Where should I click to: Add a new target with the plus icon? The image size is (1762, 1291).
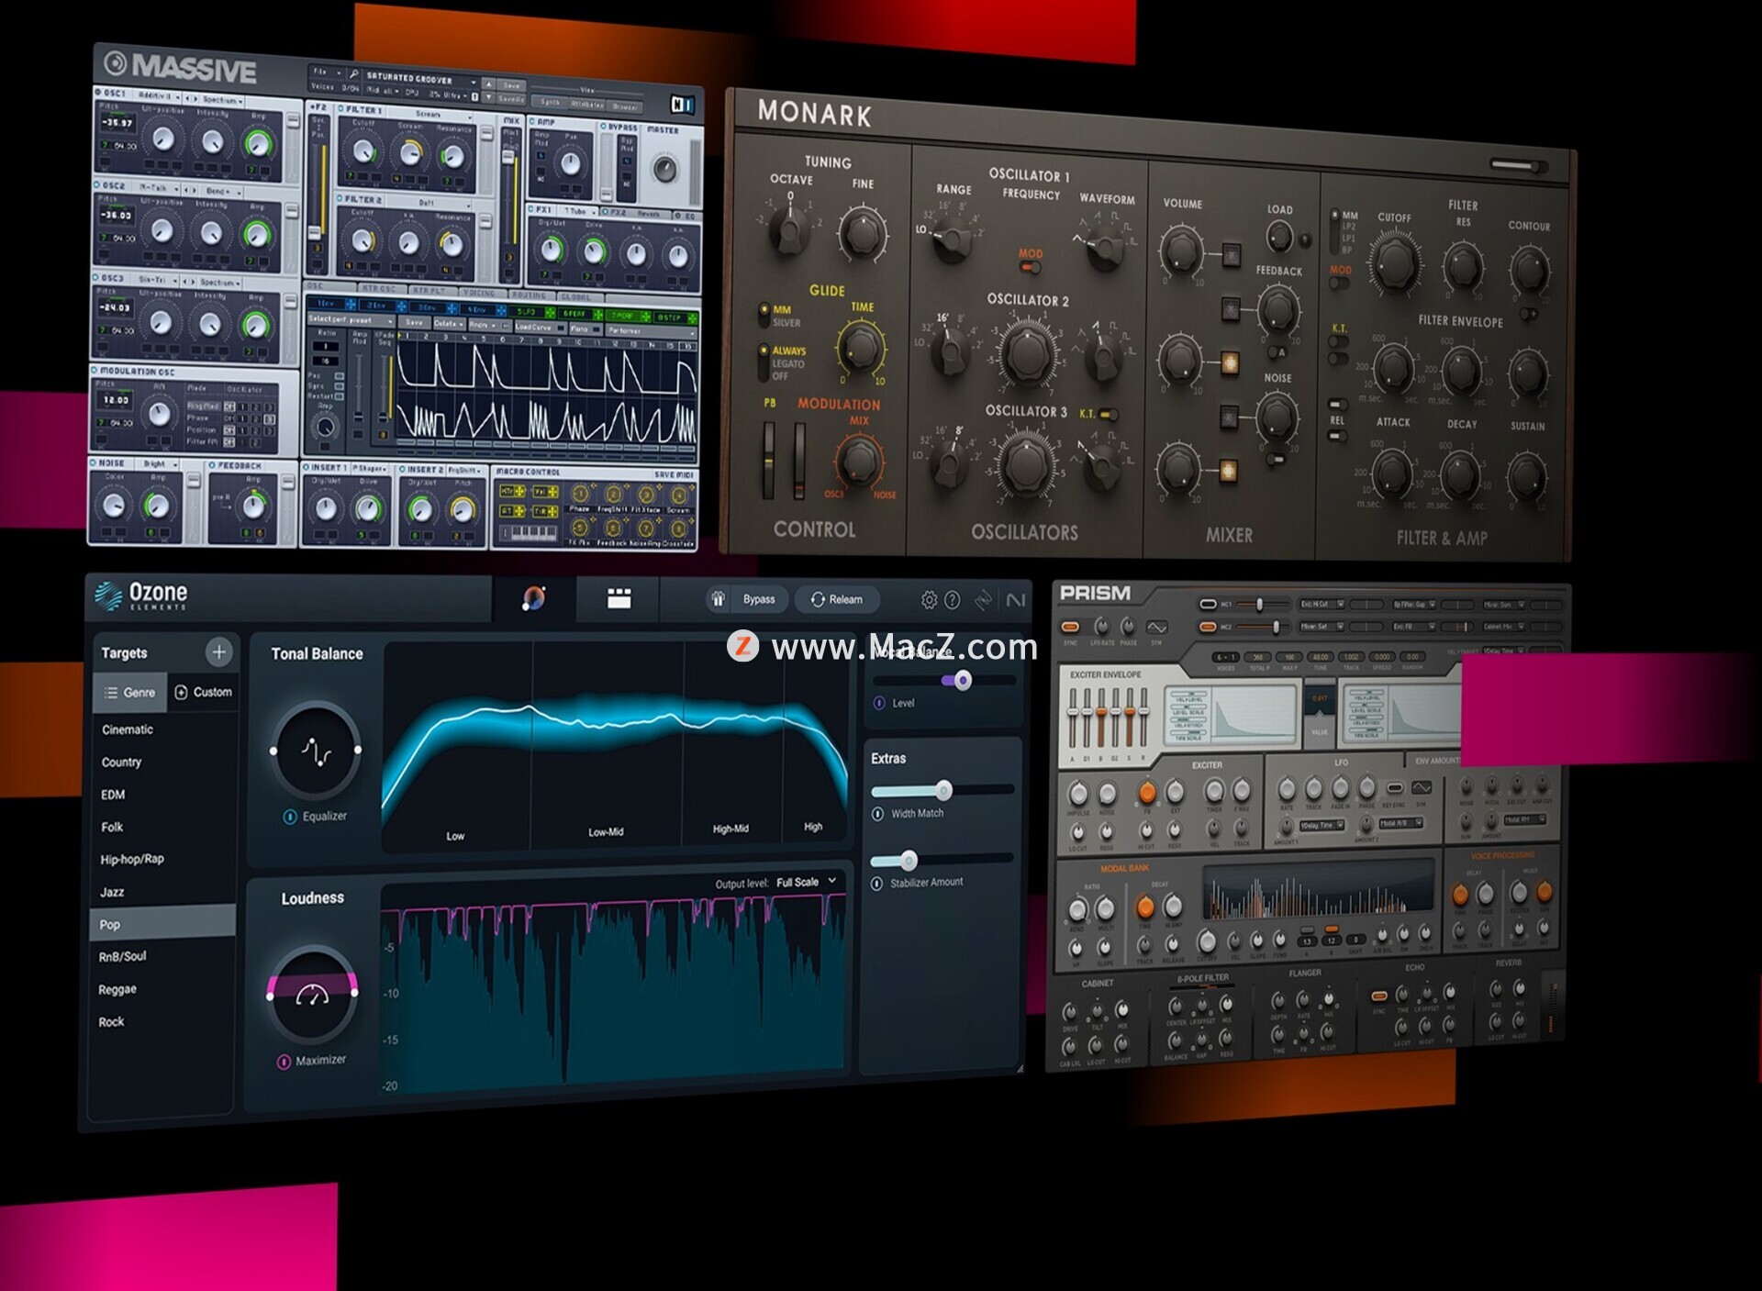pos(218,652)
